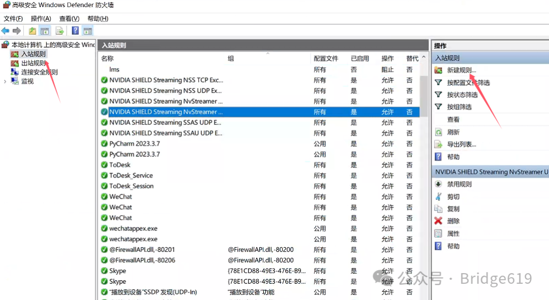549x300 pixels.
Task: Click the Disable Rule arrow icon
Action: (438, 184)
